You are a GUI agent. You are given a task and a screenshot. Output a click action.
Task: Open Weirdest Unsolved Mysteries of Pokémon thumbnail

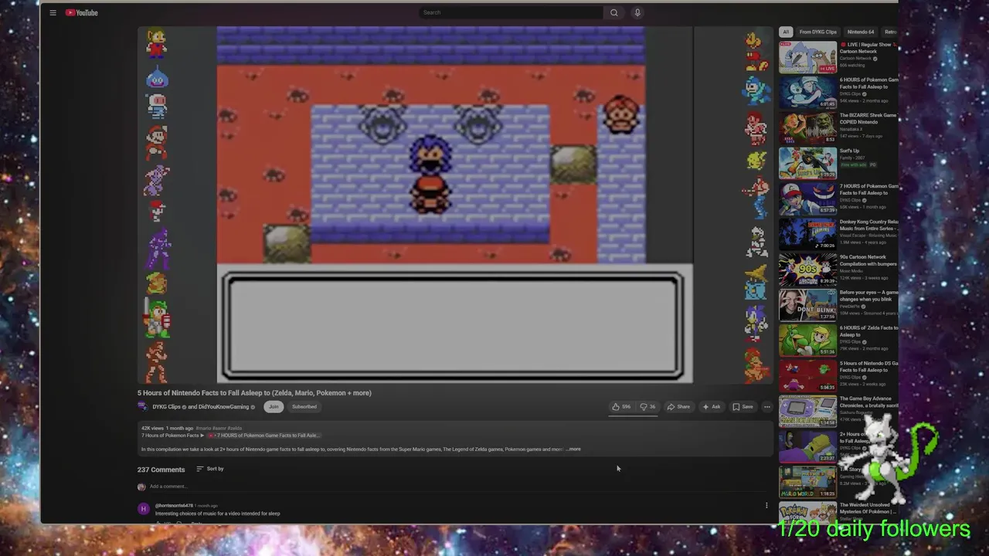tap(807, 513)
